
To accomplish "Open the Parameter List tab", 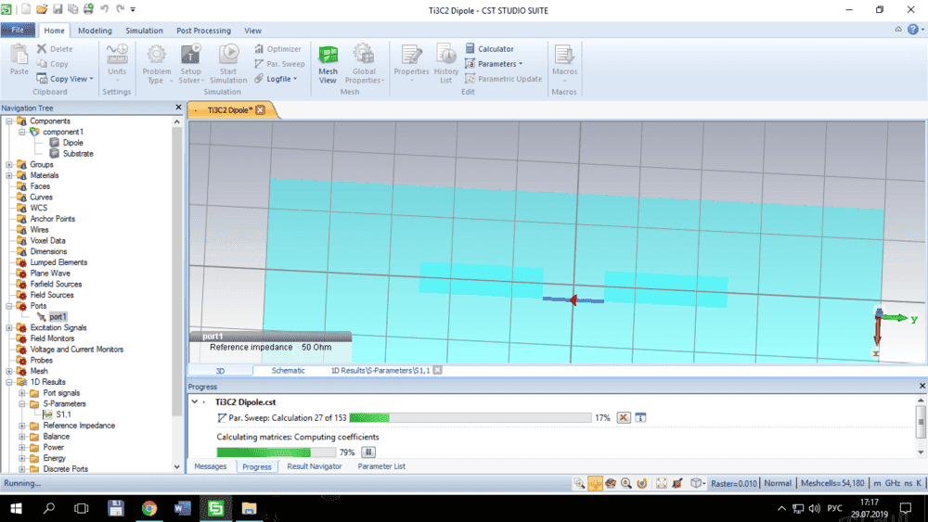I will [381, 466].
